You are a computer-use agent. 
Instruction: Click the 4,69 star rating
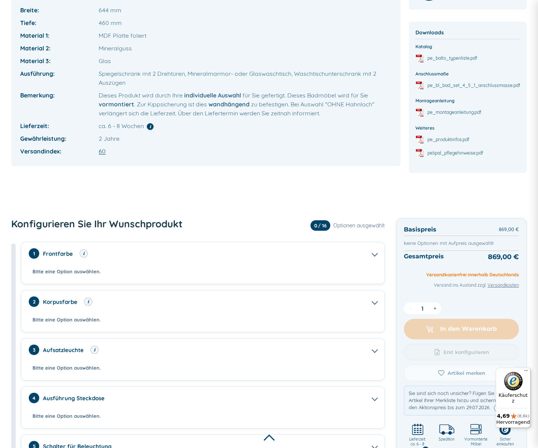pos(513,416)
